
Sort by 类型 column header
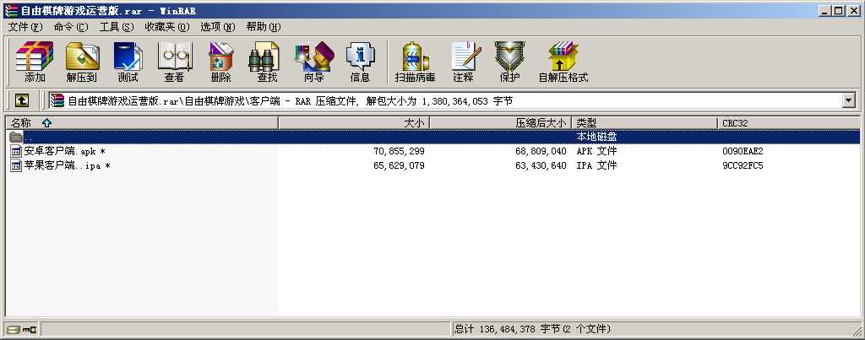click(x=645, y=123)
